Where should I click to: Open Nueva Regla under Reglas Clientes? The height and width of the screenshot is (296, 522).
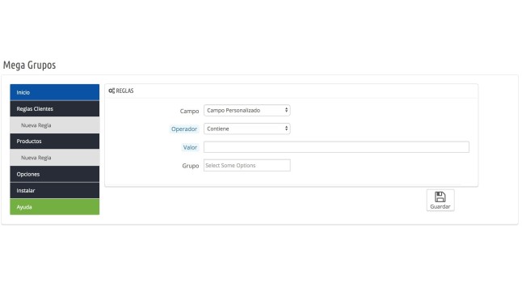[55, 125]
